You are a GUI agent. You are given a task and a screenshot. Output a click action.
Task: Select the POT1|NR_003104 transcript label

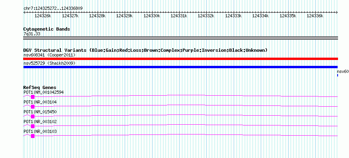coord(40,102)
